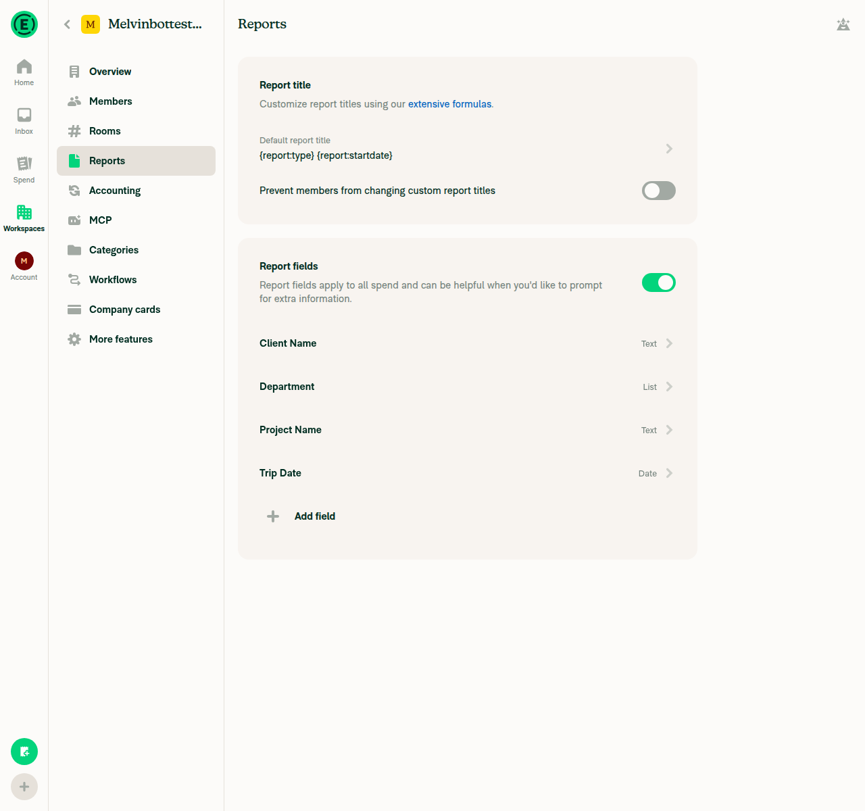Open the default report title chevron
Viewport: 865px width, 811px height.
669,149
